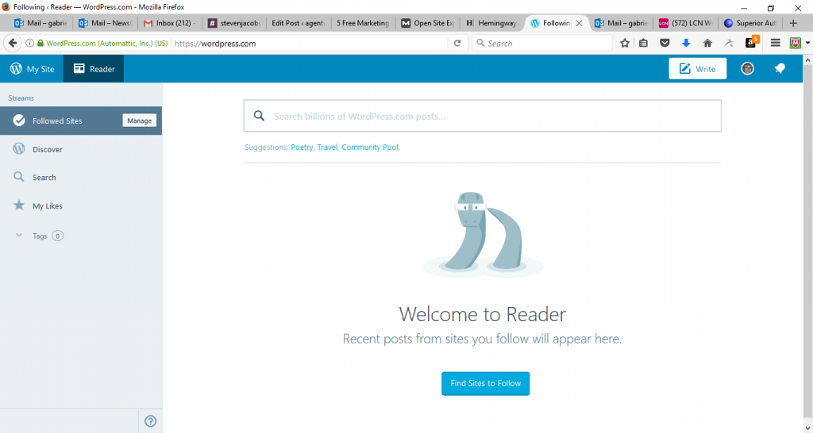The image size is (813, 433).
Task: Bookmark this page with the star icon
Action: coord(625,43)
